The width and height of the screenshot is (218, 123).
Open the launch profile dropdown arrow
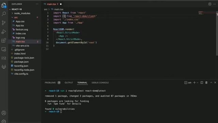[x=198, y=83]
